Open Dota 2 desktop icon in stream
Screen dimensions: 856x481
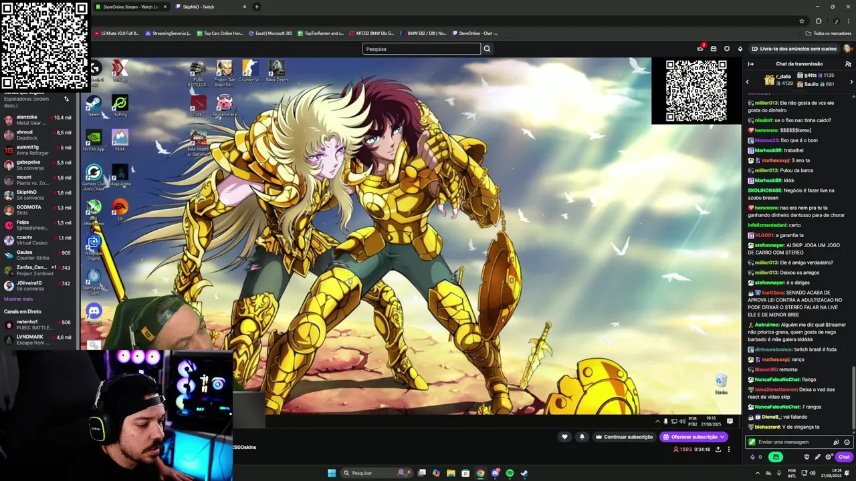[x=198, y=106]
